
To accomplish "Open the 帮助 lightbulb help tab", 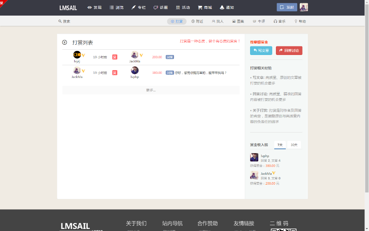I will (300, 21).
